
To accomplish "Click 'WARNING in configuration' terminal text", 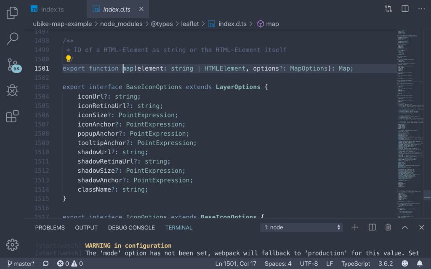I will tap(128, 245).
